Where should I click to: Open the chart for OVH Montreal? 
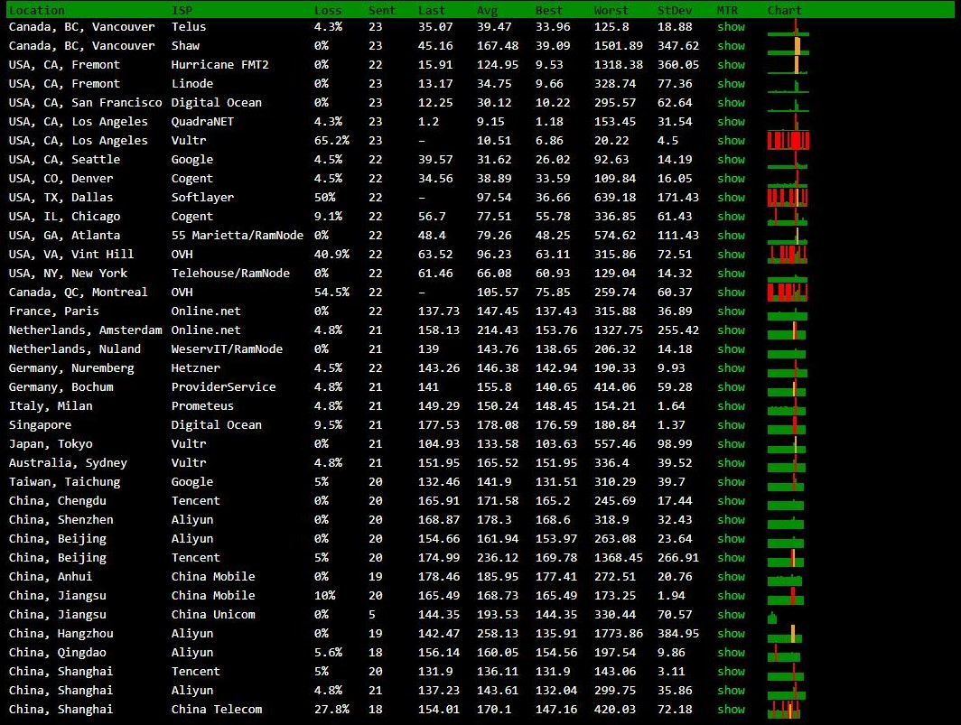point(788,293)
